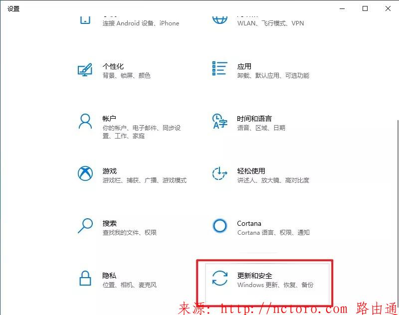Open the 游戏 category title
Viewport: 399px width, 315px height.
point(109,171)
